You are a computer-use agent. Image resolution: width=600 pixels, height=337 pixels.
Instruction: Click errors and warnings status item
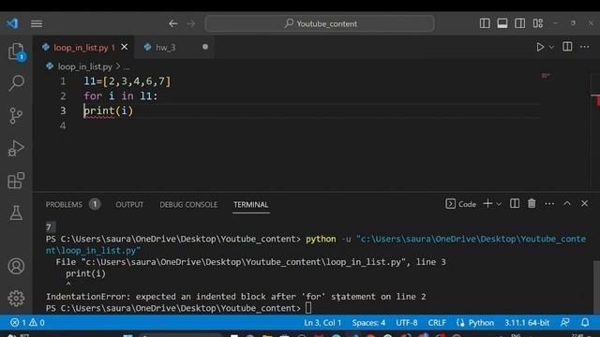[x=27, y=323]
